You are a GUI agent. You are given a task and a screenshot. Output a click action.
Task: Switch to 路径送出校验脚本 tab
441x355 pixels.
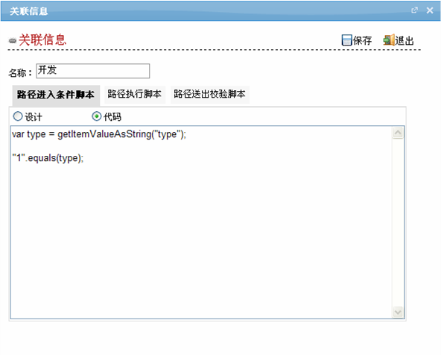[x=209, y=94]
